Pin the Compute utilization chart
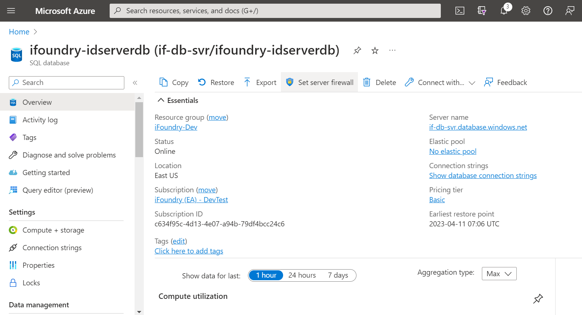Screen dimensions: 582x315 pos(538,299)
